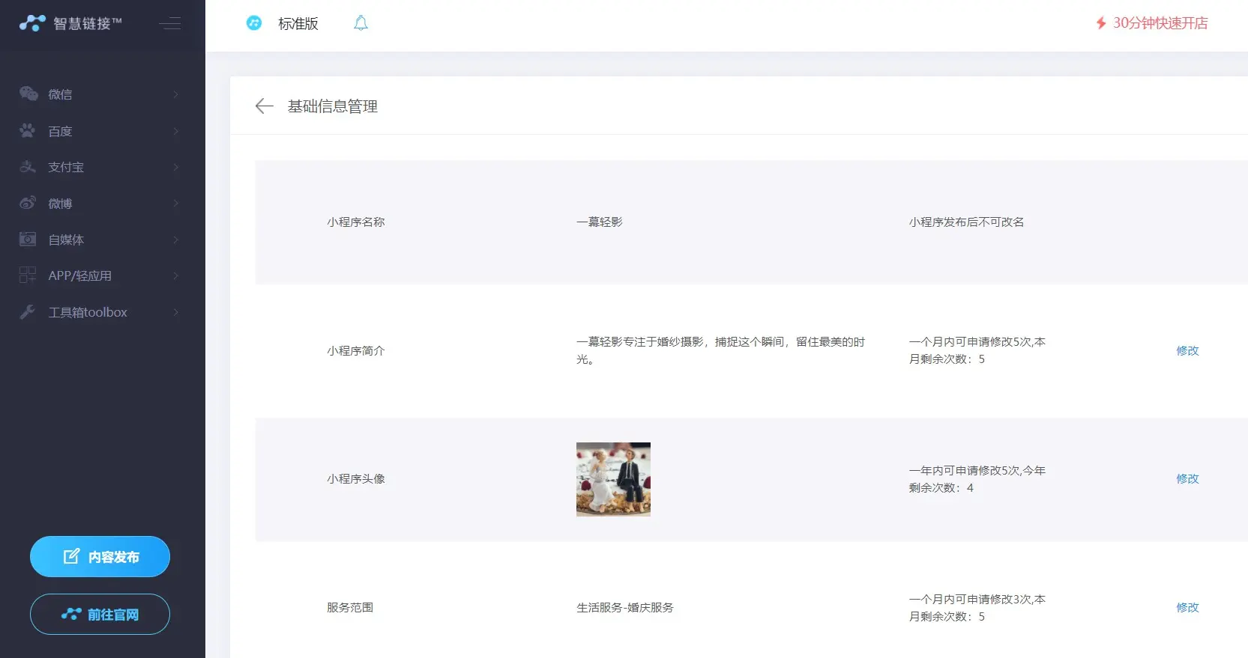Expand the 微信 menu chevron
The image size is (1248, 658).
pyautogui.click(x=176, y=94)
